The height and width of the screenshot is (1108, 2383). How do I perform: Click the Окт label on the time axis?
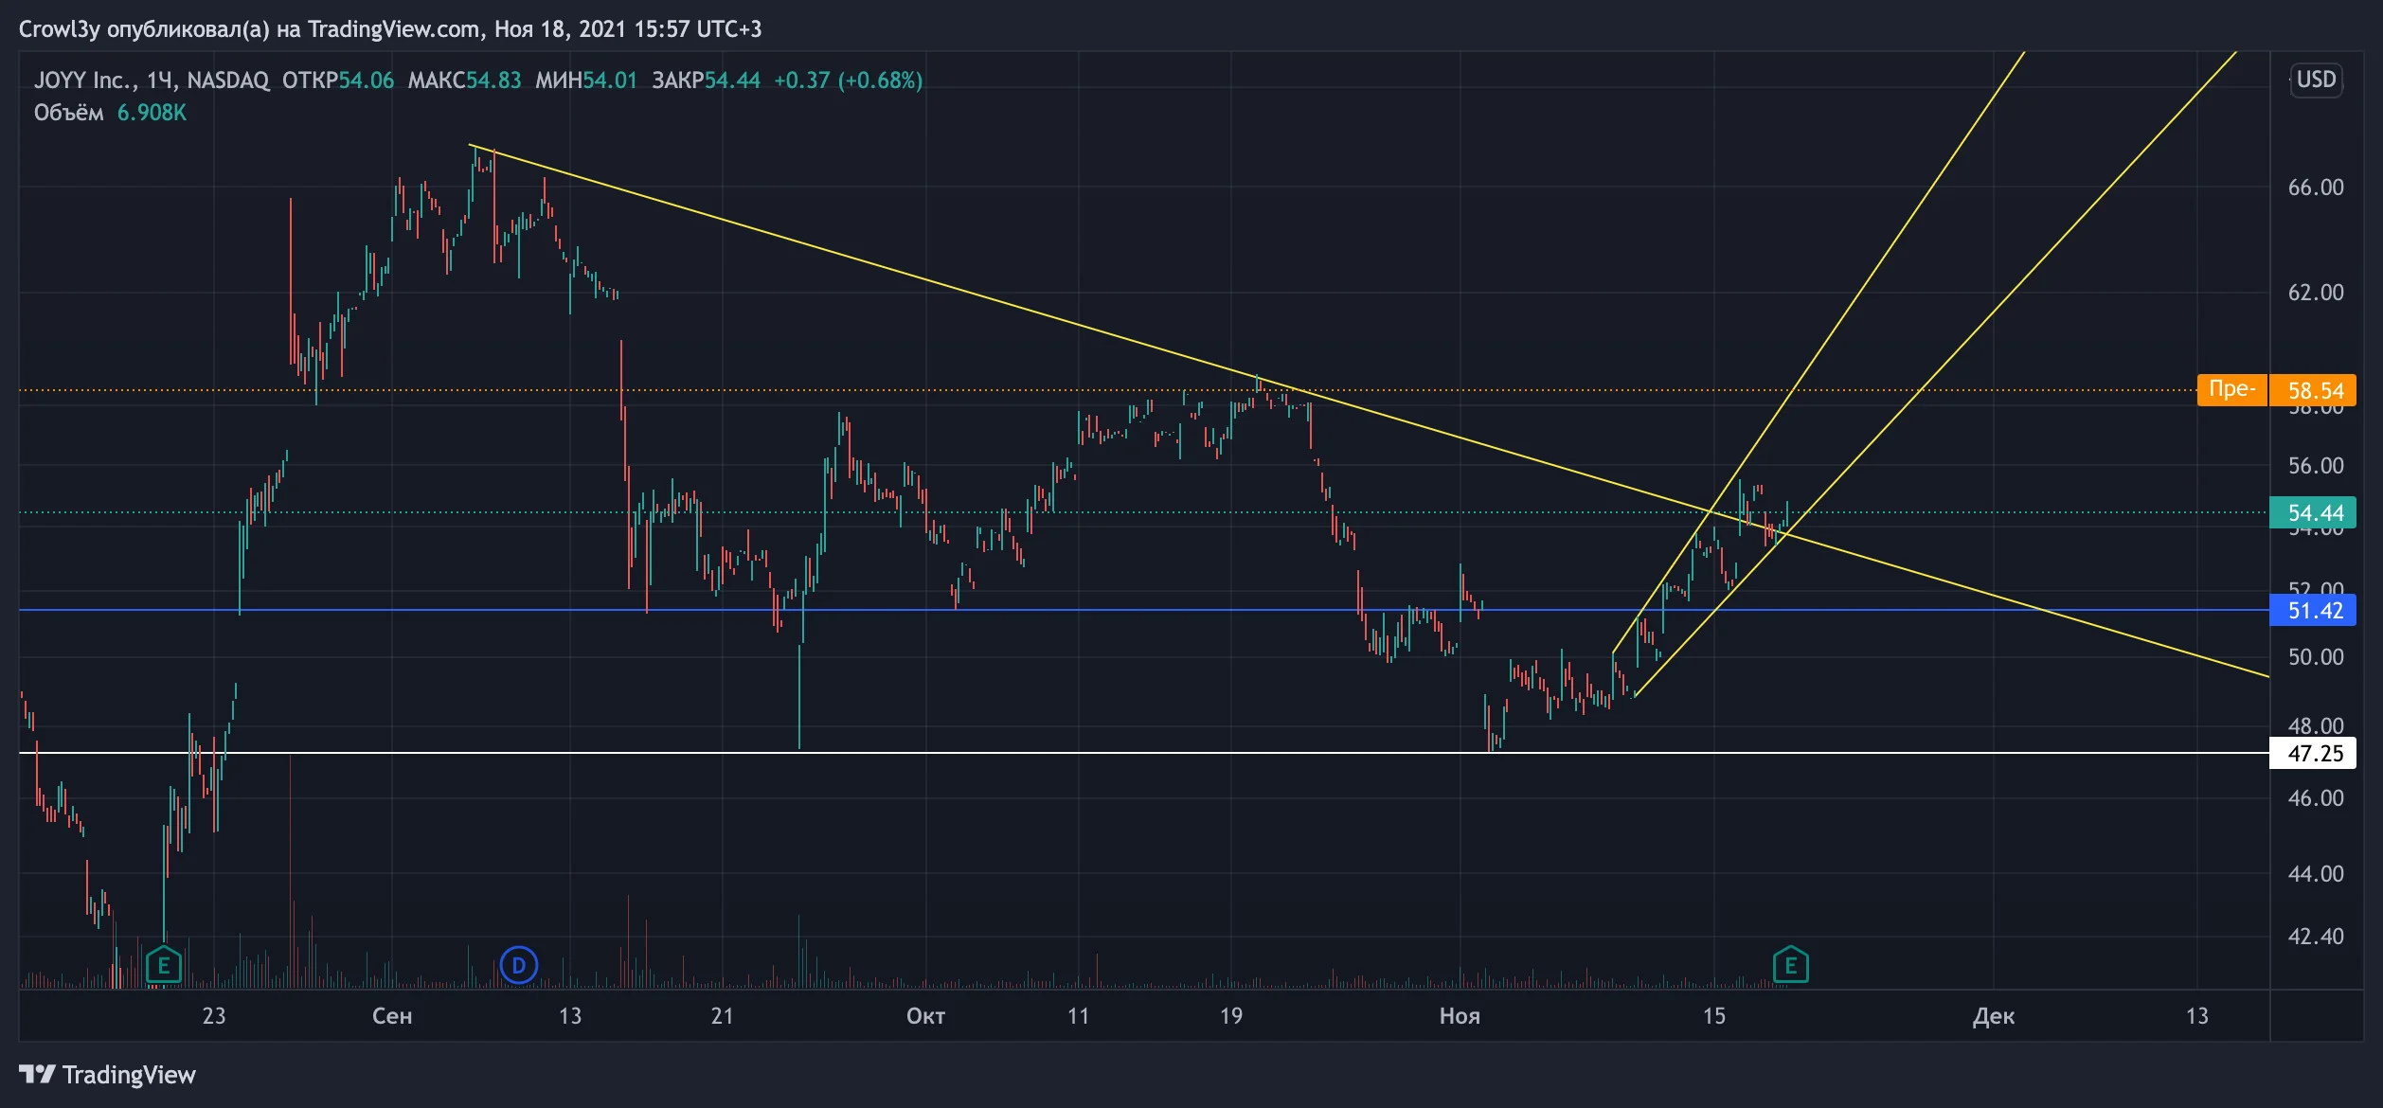point(925,1016)
